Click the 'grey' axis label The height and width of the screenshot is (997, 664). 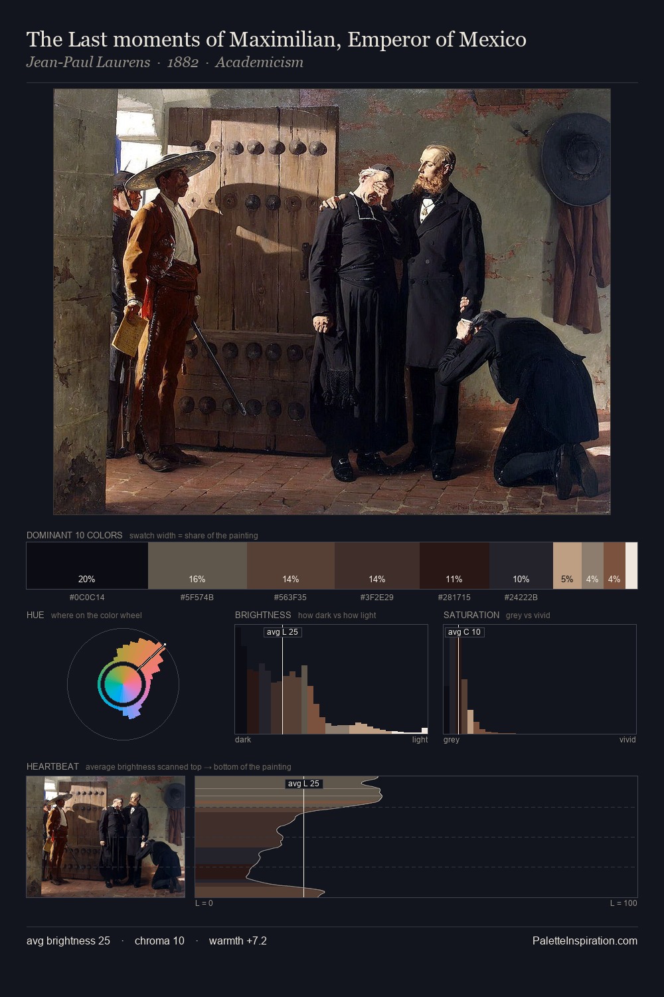click(452, 740)
